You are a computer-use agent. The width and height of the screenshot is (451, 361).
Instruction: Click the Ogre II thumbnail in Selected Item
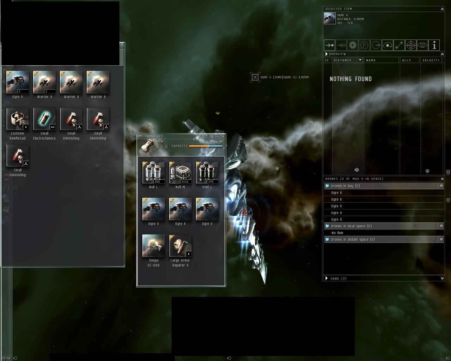(x=330, y=18)
